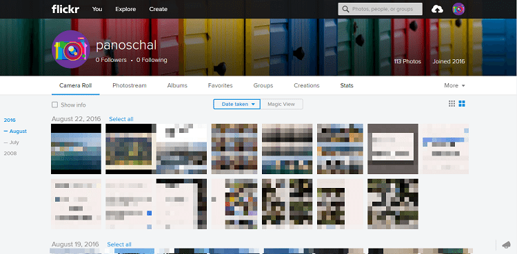Click the panoschal profile picture
This screenshot has height=254, width=517.
click(71, 50)
